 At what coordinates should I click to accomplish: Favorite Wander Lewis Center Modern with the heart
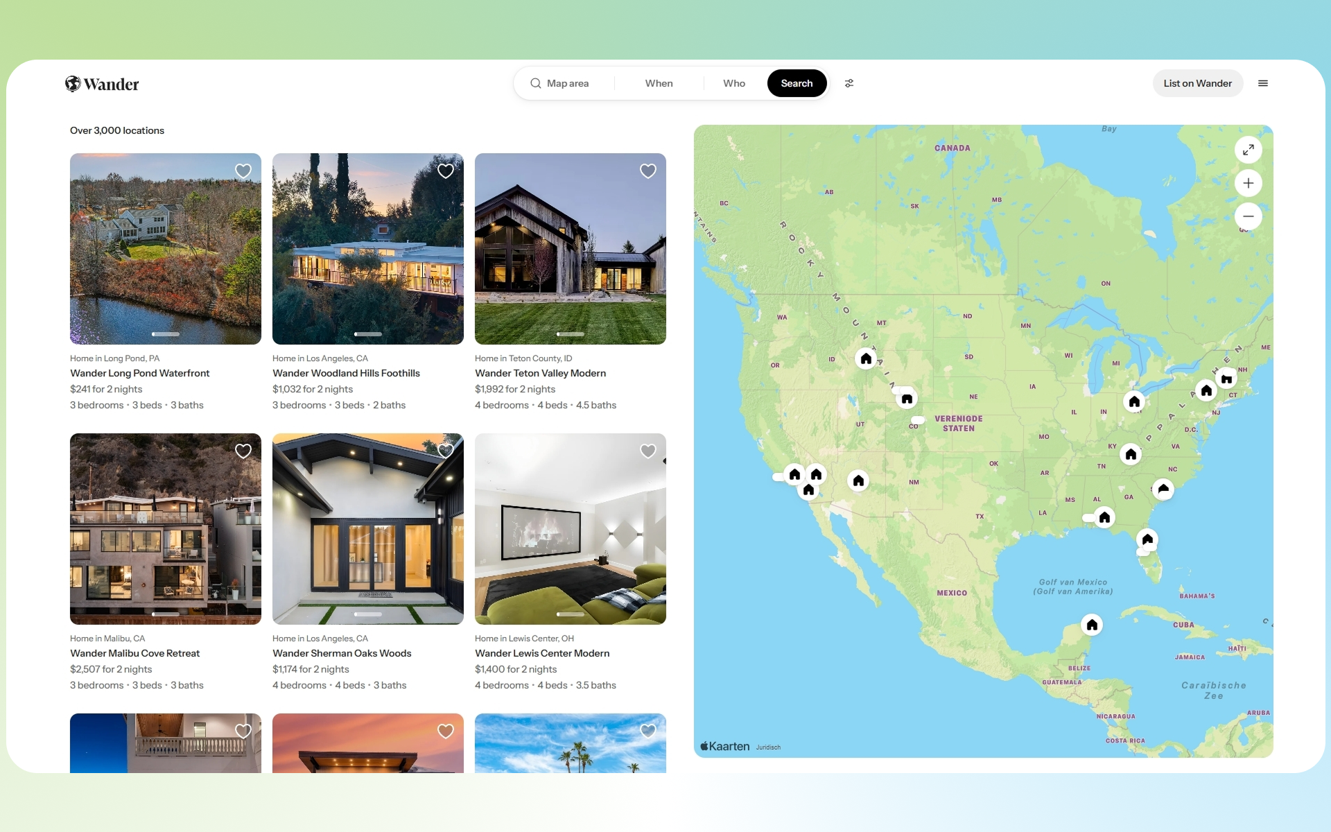[648, 451]
